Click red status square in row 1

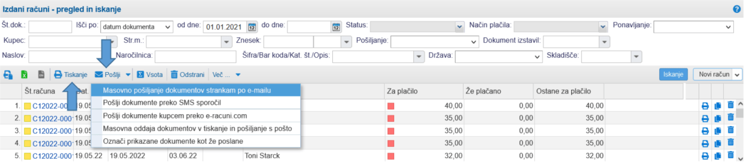[391, 106]
